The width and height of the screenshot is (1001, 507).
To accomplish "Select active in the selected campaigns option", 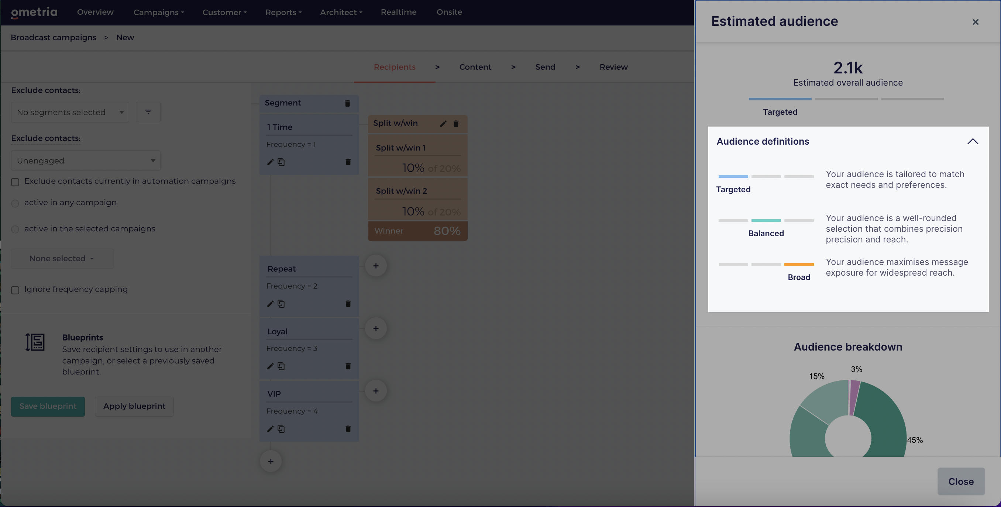I will 15,229.
